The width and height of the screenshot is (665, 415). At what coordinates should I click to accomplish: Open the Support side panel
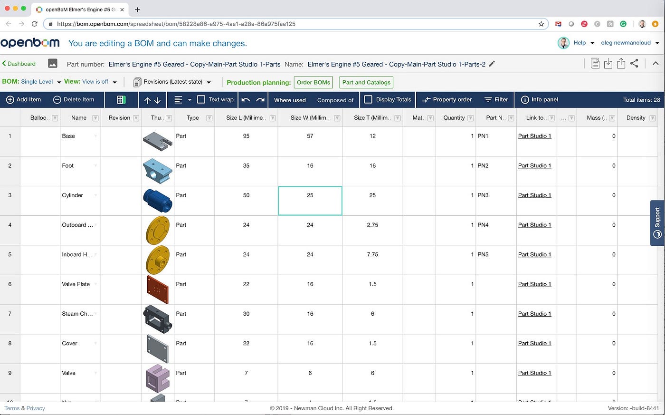657,222
